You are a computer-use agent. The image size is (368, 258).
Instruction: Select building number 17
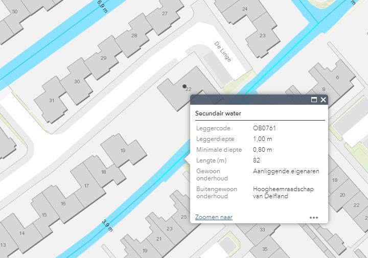[86, 186]
